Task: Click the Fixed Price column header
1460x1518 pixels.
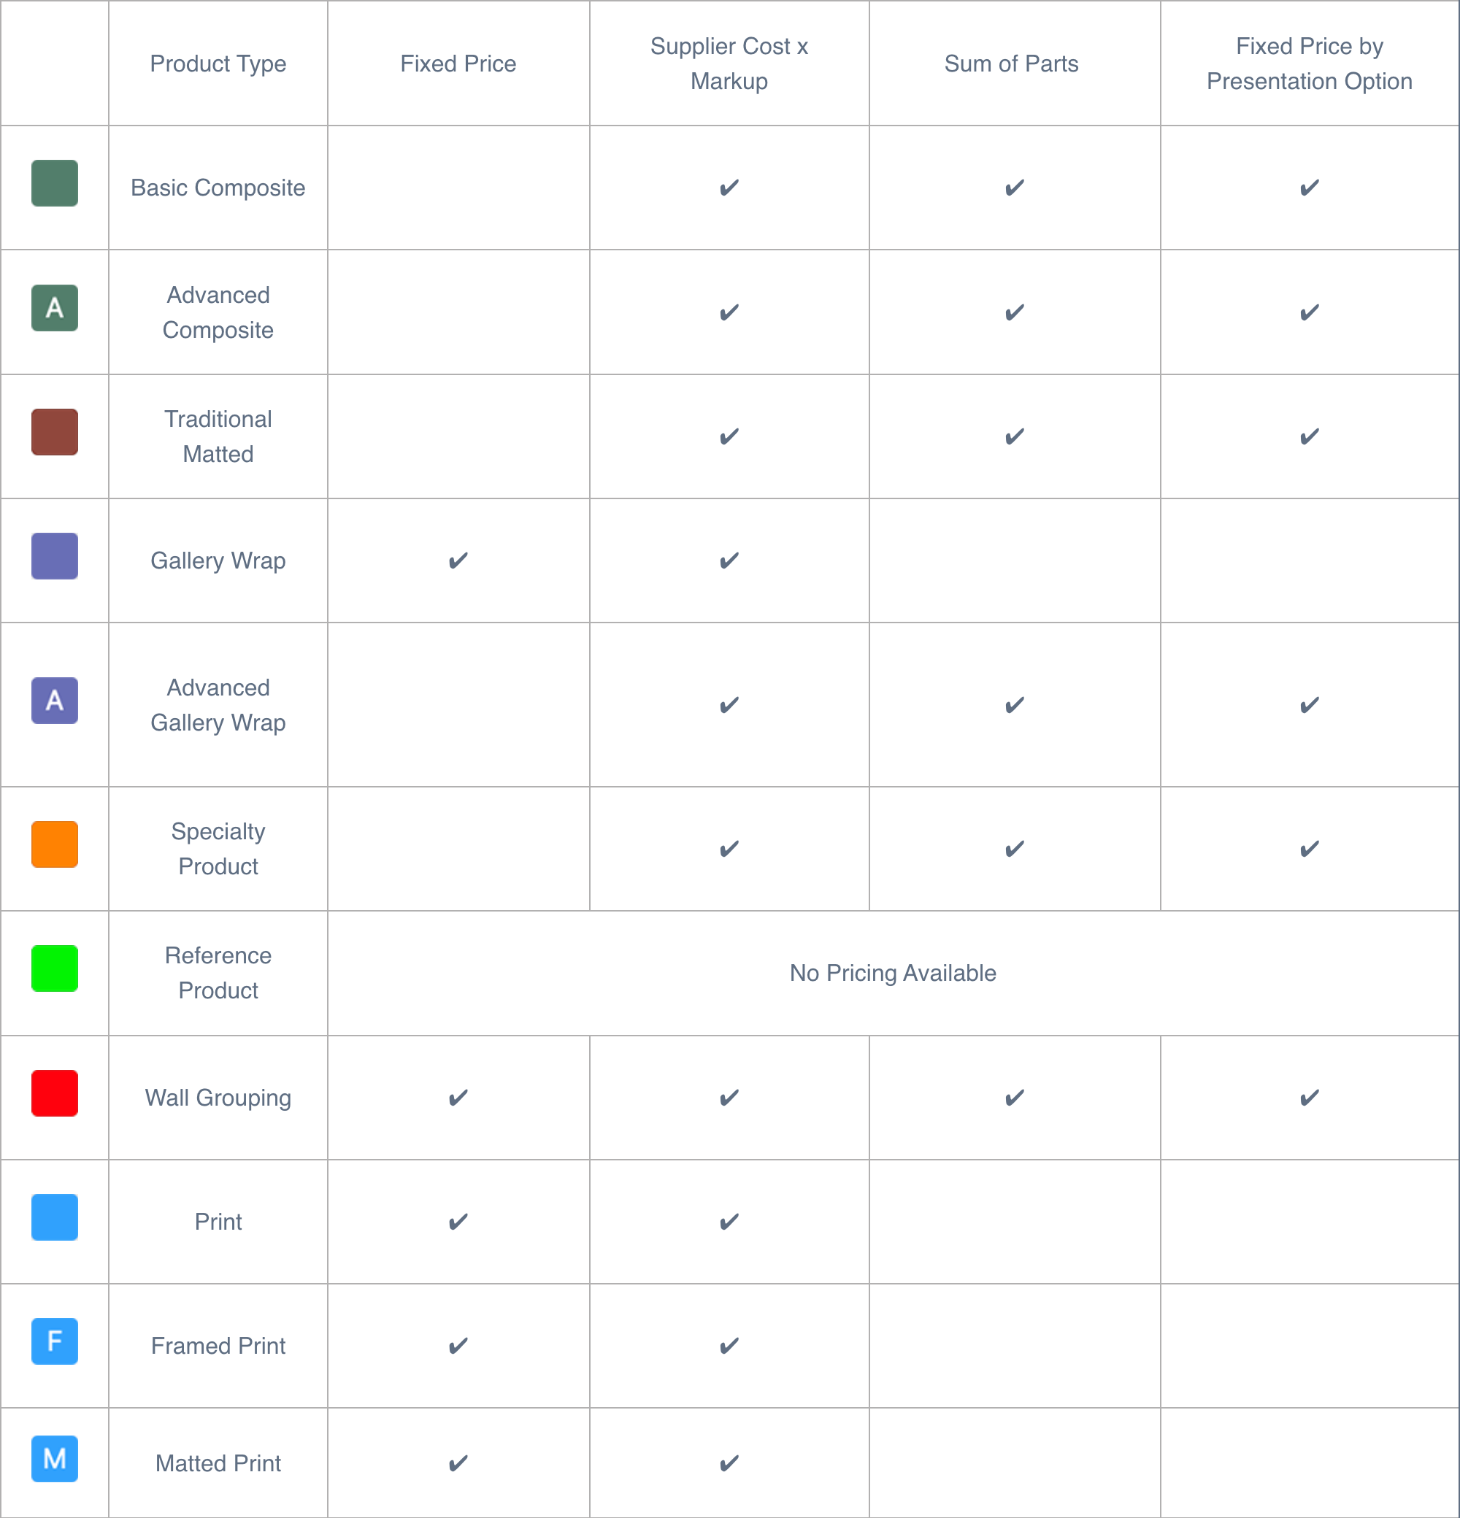Action: click(458, 63)
